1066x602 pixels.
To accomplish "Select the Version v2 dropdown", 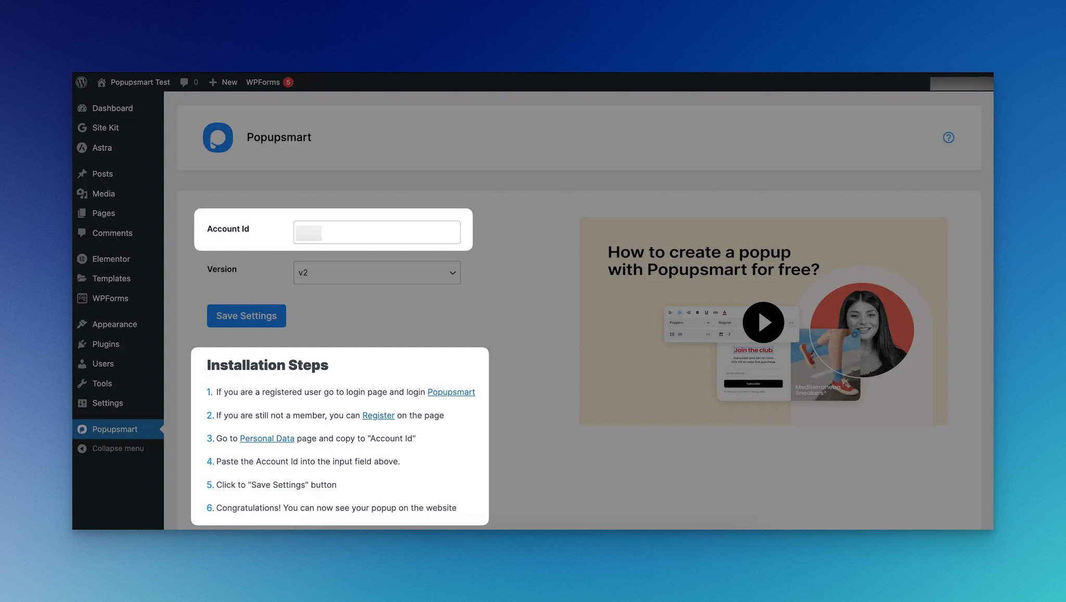I will (376, 272).
